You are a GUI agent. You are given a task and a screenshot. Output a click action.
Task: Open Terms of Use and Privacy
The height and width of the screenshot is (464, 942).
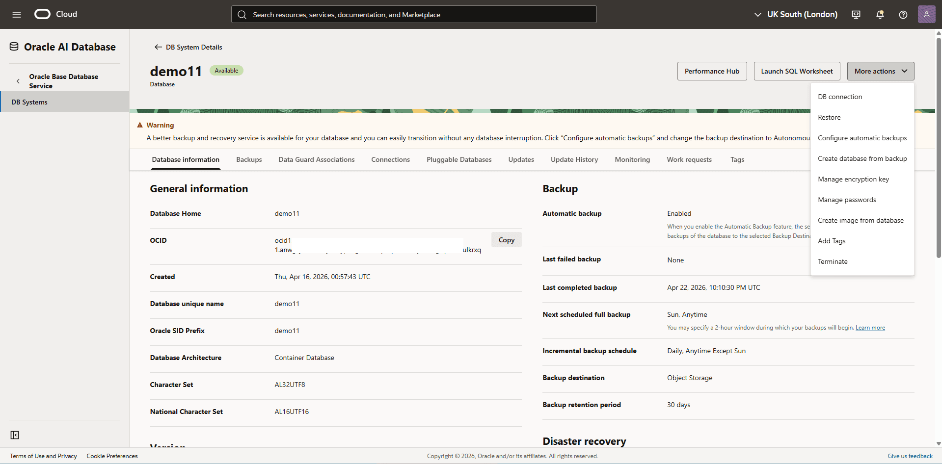pyautogui.click(x=43, y=456)
